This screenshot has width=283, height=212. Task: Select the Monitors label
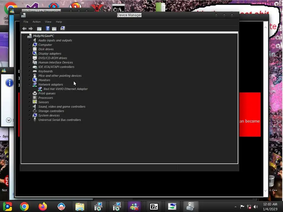click(x=44, y=80)
